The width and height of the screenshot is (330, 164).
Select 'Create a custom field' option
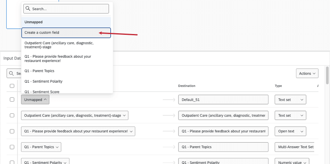click(x=66, y=33)
